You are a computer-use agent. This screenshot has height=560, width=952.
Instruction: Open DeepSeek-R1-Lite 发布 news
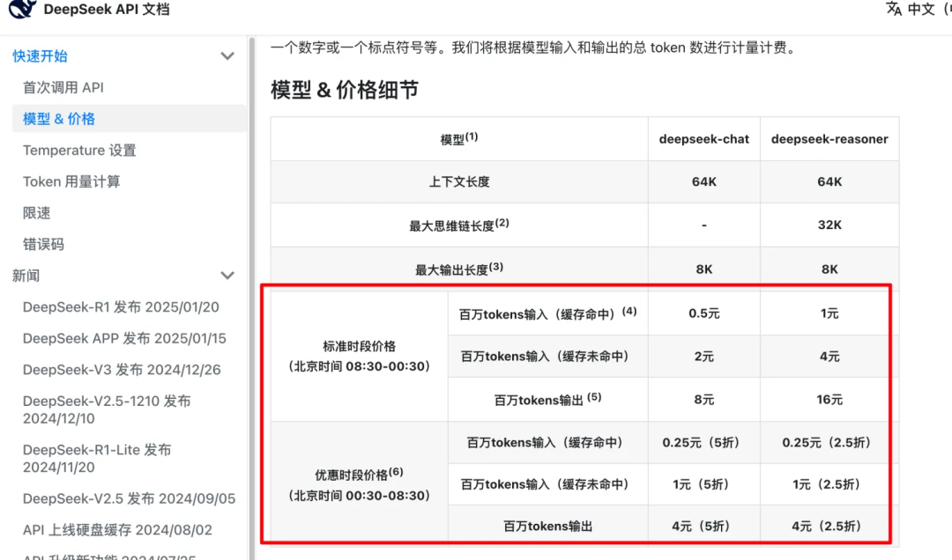click(x=97, y=458)
